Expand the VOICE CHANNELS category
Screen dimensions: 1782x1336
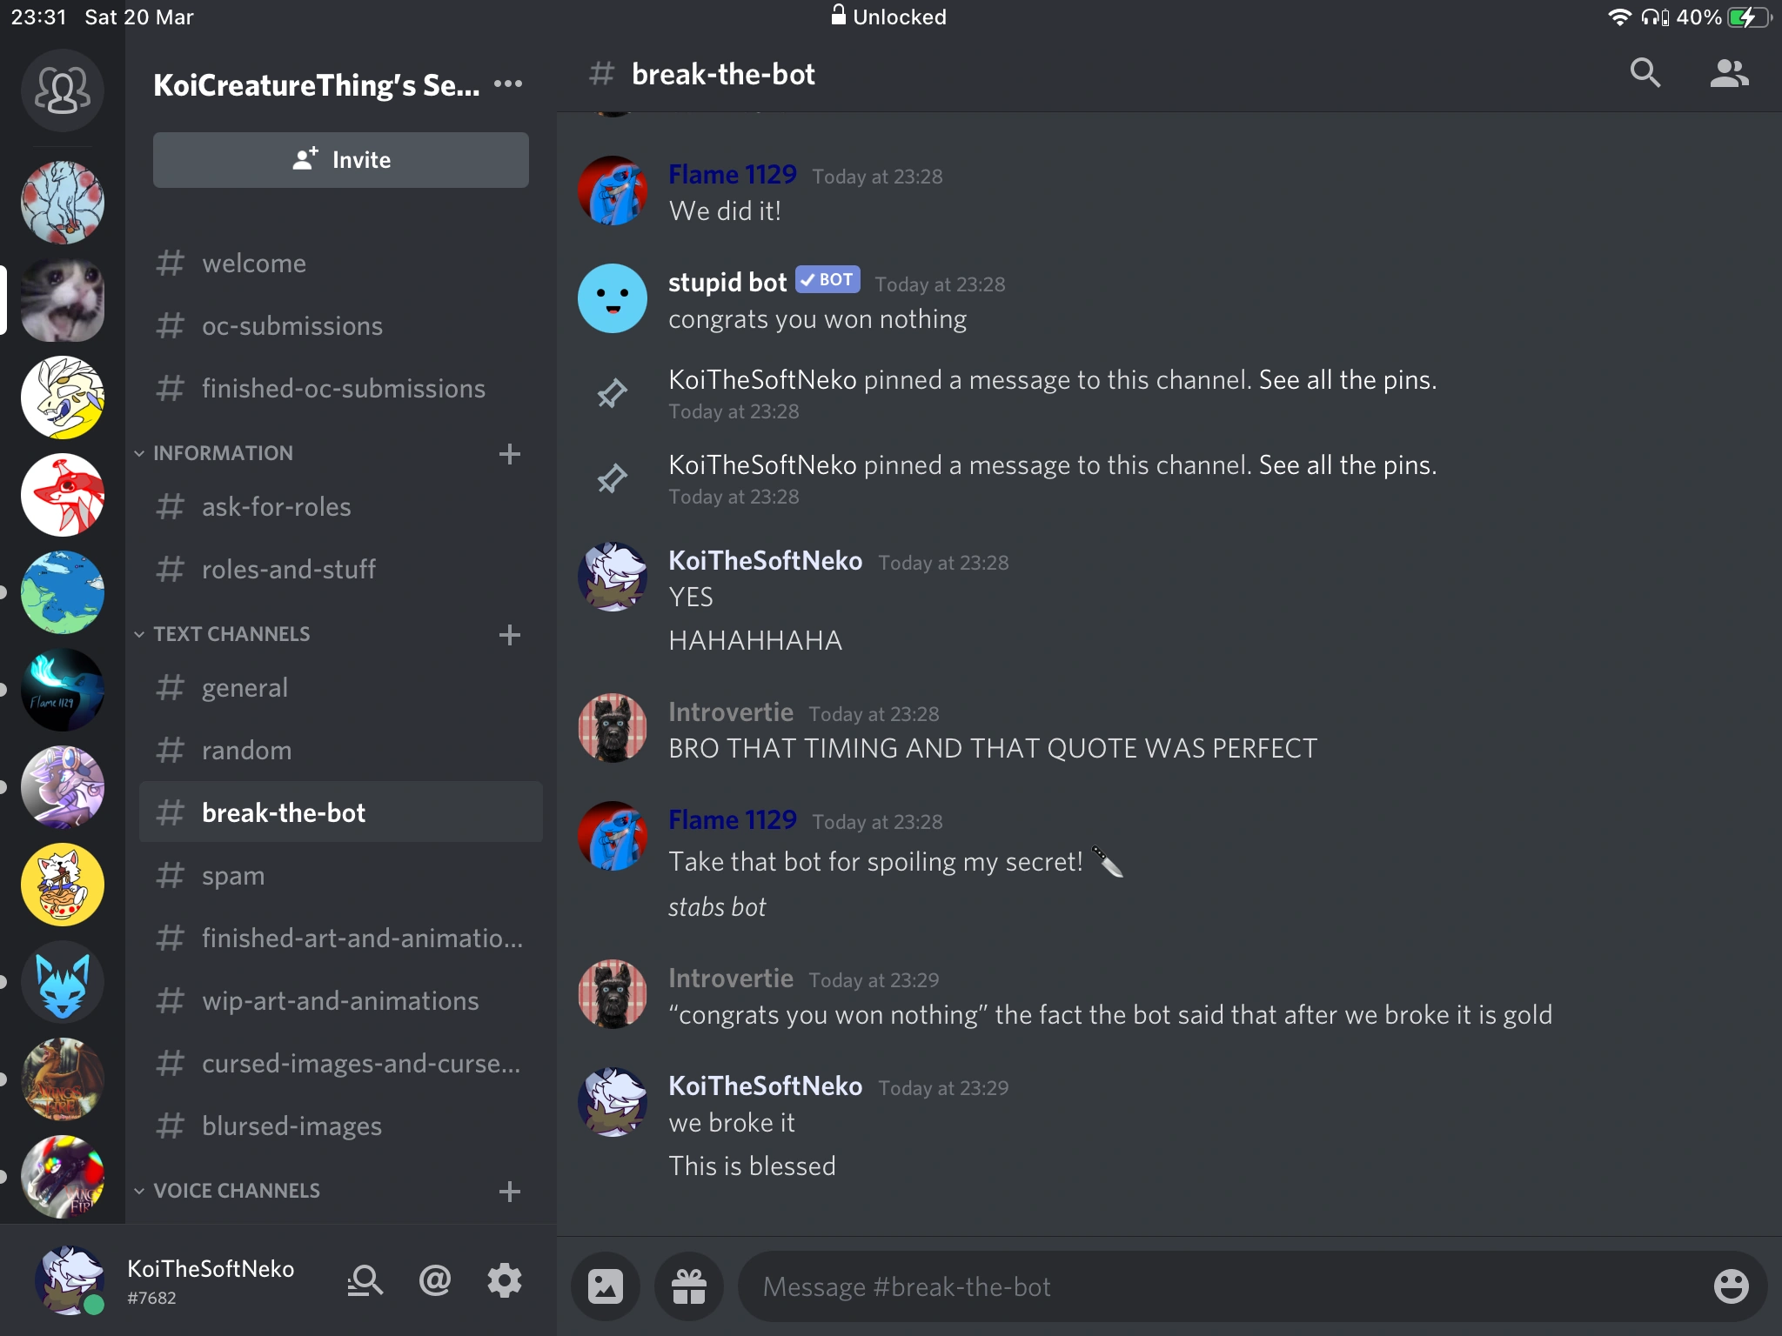point(237,1191)
